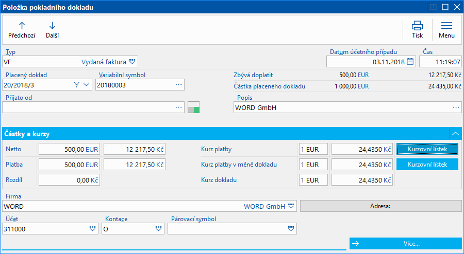Open Kurzovní lístek for Kurz platby

[x=427, y=149]
